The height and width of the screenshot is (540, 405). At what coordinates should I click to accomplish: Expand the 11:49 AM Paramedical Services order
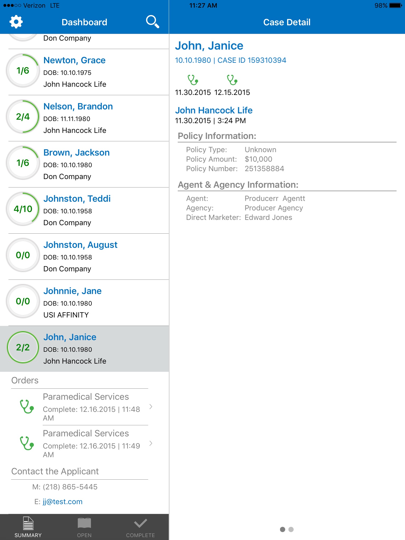coord(151,443)
